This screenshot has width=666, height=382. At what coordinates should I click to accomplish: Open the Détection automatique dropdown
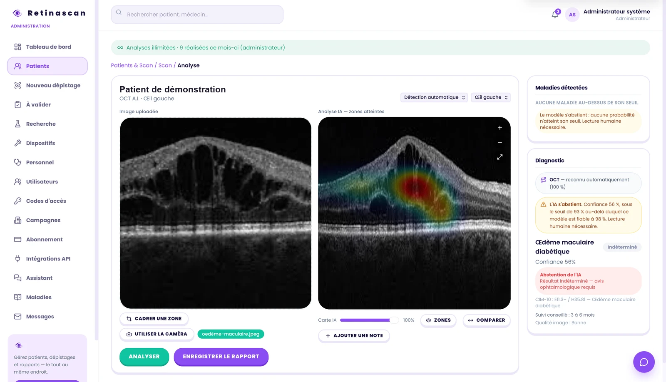tap(434, 97)
